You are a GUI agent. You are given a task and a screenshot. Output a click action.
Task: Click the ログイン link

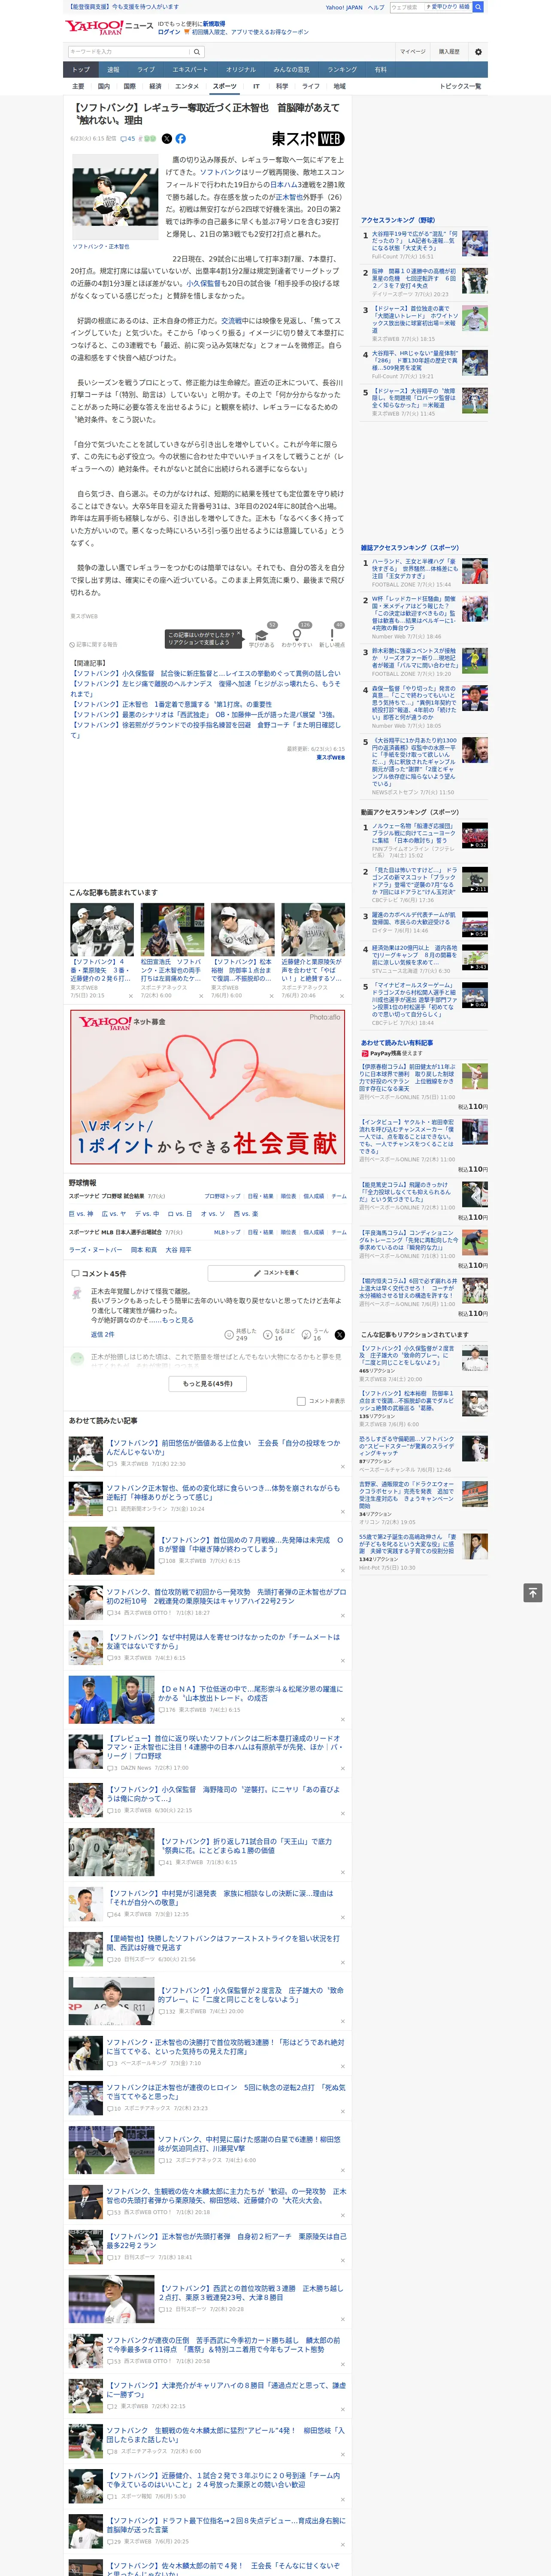(169, 32)
